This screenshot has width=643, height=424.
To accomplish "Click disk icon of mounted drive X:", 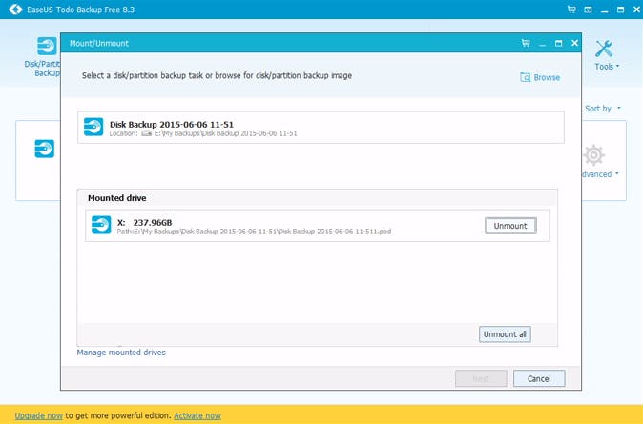I will (101, 225).
